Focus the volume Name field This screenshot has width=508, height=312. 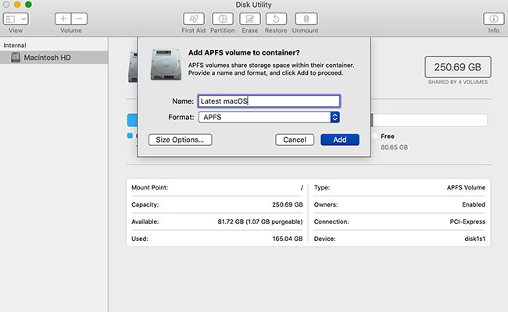point(269,101)
